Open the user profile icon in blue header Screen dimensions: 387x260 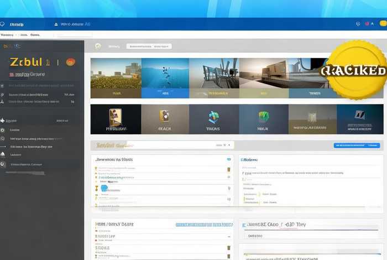pyautogui.click(x=56, y=24)
